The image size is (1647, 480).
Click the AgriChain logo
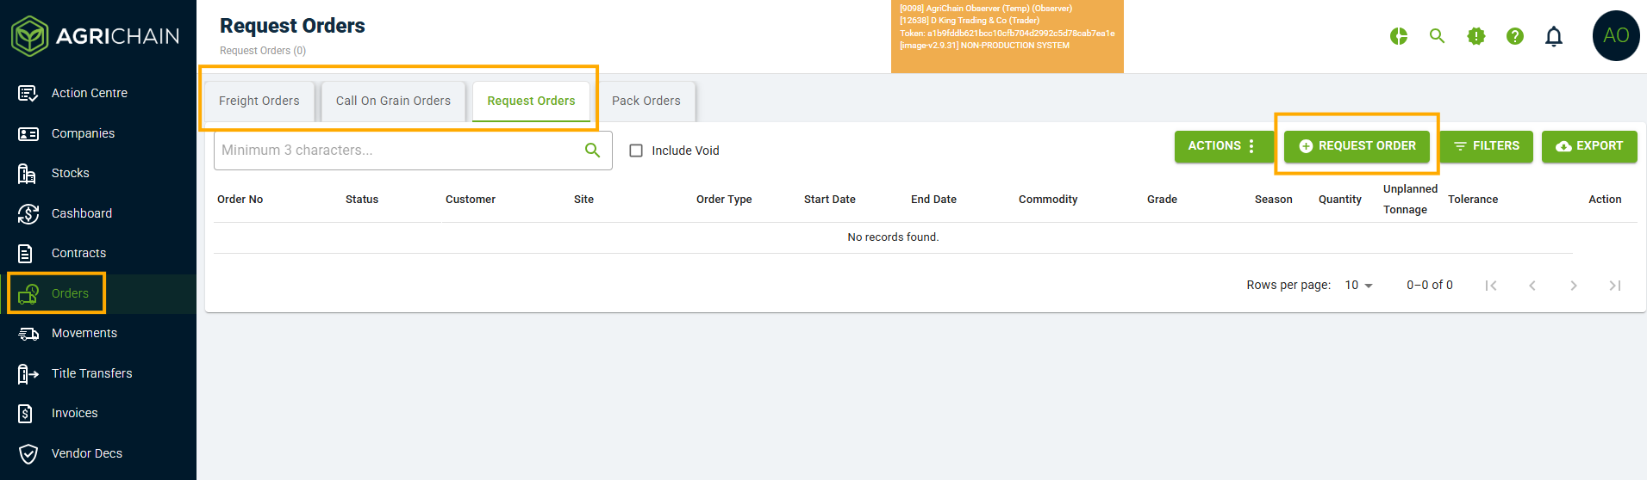click(95, 36)
